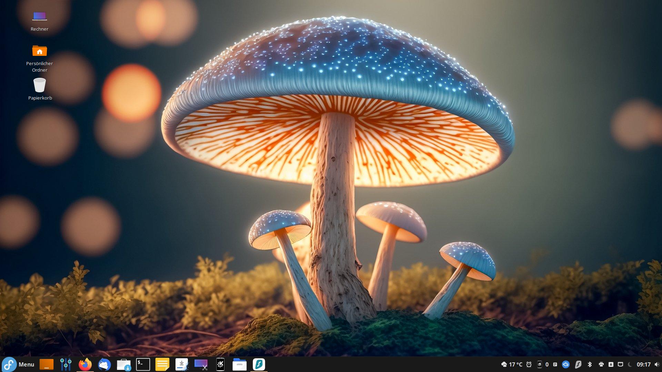Click the 17 °C weather applet
This screenshot has height=372, width=662.
(x=512, y=364)
